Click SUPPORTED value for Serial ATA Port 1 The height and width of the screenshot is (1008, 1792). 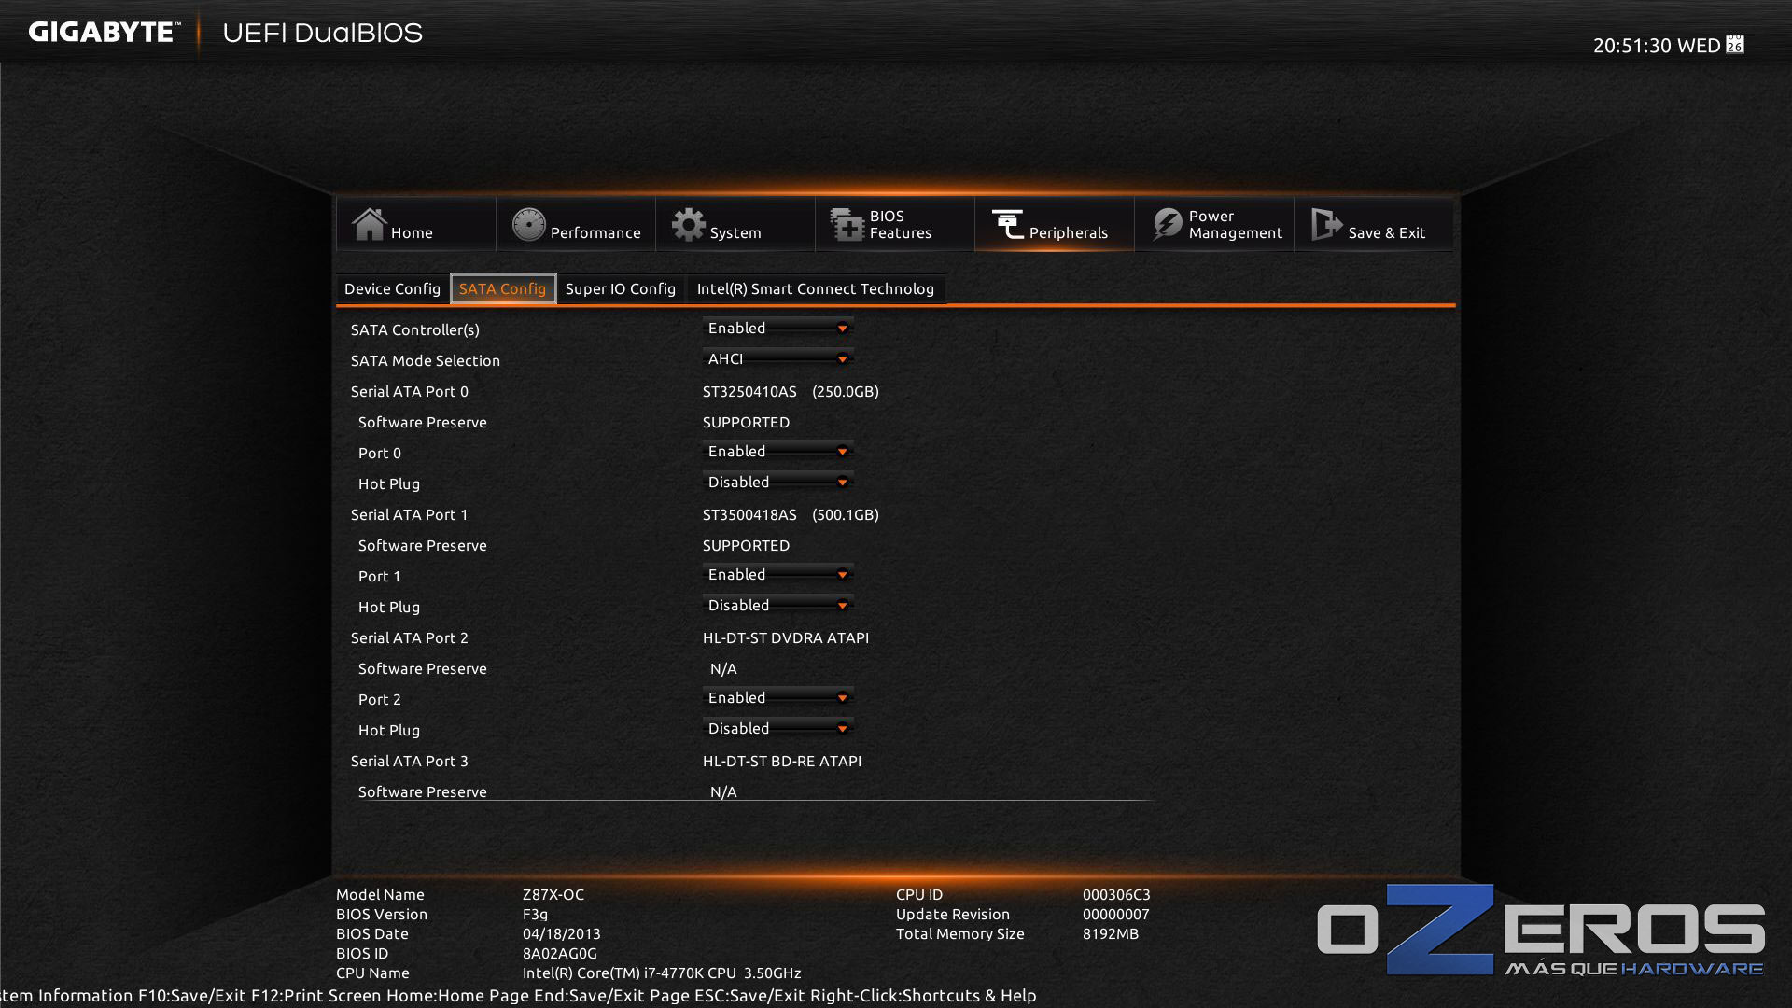[x=746, y=545]
